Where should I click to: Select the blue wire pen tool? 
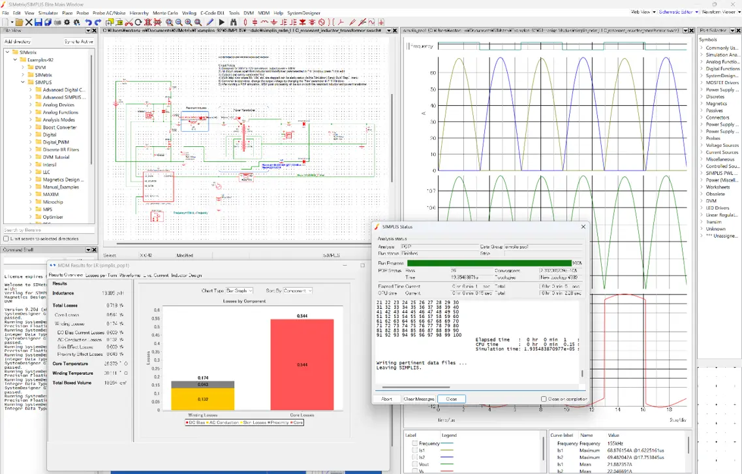[x=209, y=22]
